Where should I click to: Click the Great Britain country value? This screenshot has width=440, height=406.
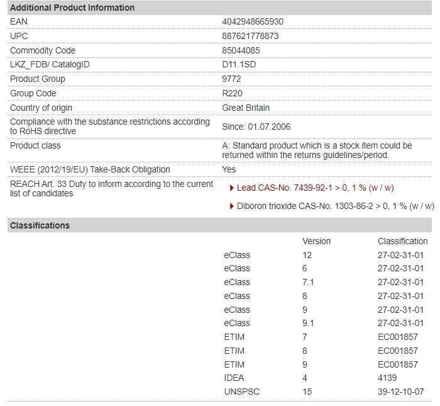(x=246, y=108)
